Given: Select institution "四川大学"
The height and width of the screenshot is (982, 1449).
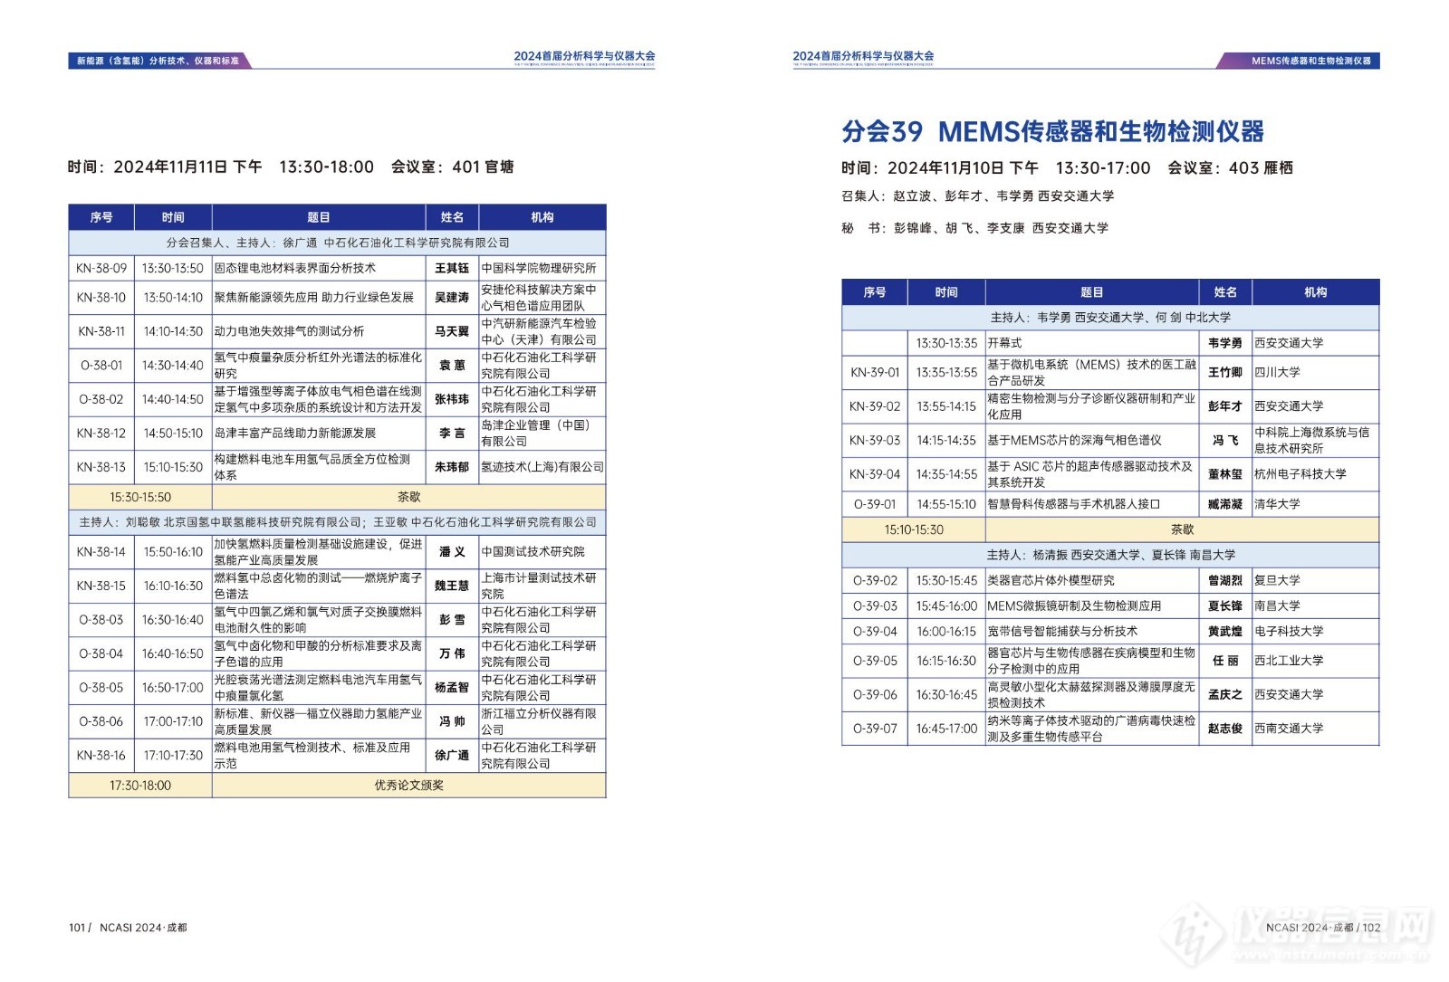Looking at the screenshot, I should [x=1277, y=372].
